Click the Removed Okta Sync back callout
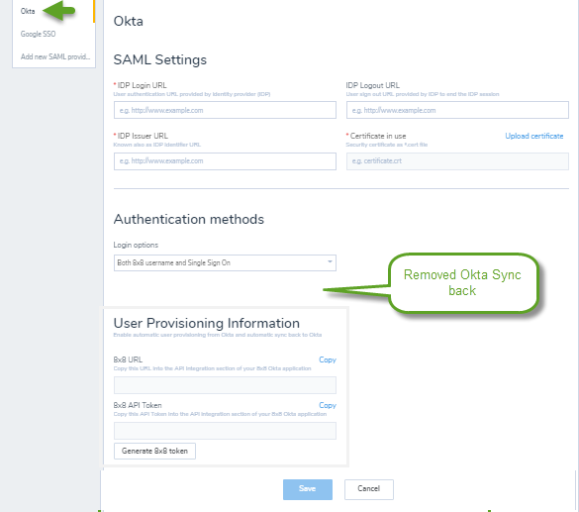The width and height of the screenshot is (579, 512). [462, 283]
